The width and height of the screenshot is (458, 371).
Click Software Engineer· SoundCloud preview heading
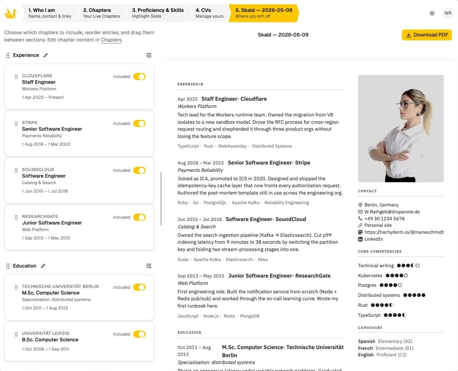[266, 219]
